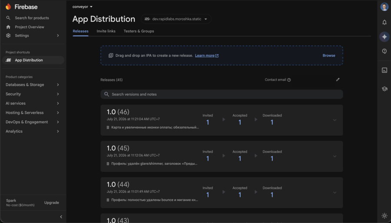Screen dimensions: 391x223
Task: Click Search for products field
Action: pos(32,18)
